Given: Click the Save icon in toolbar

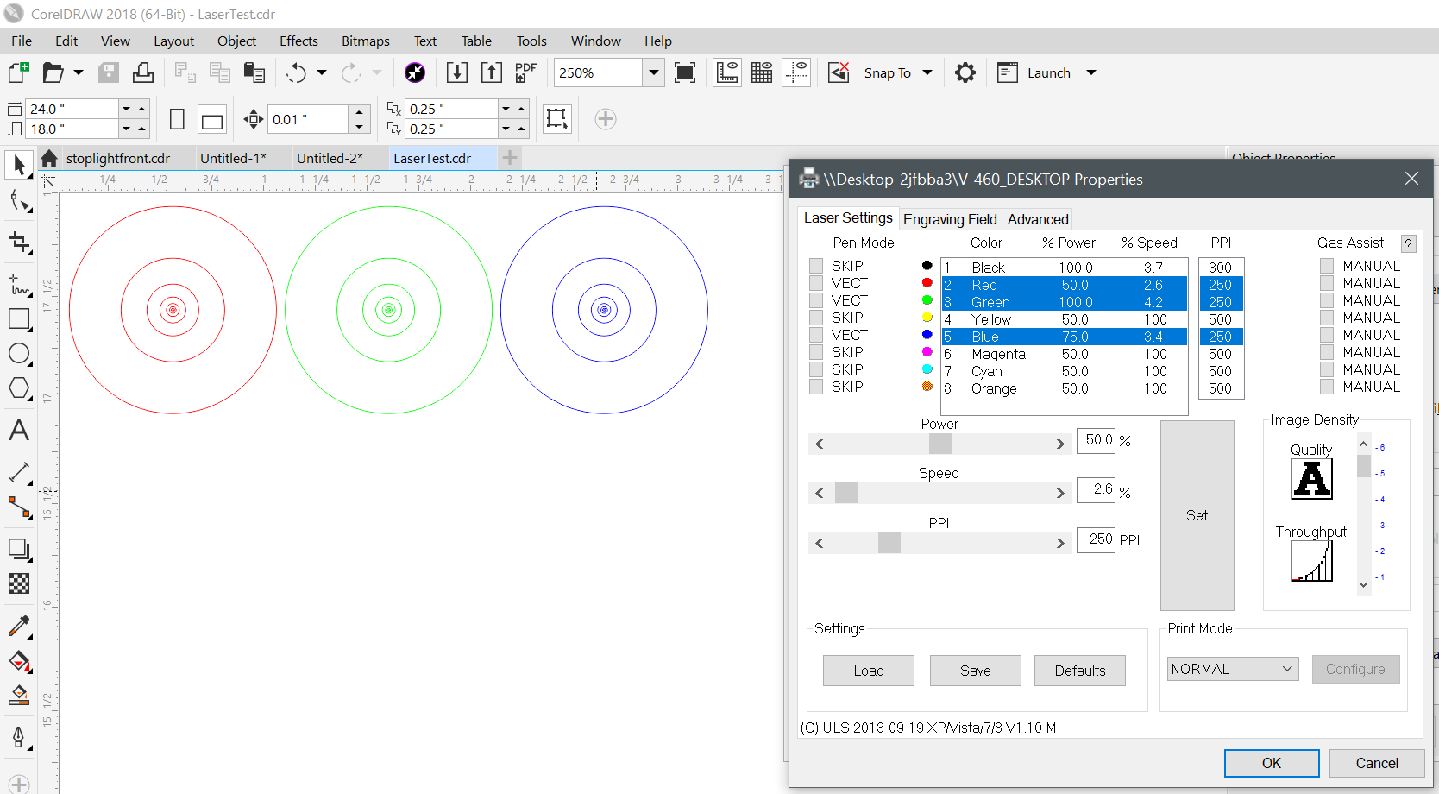Looking at the screenshot, I should pos(109,72).
